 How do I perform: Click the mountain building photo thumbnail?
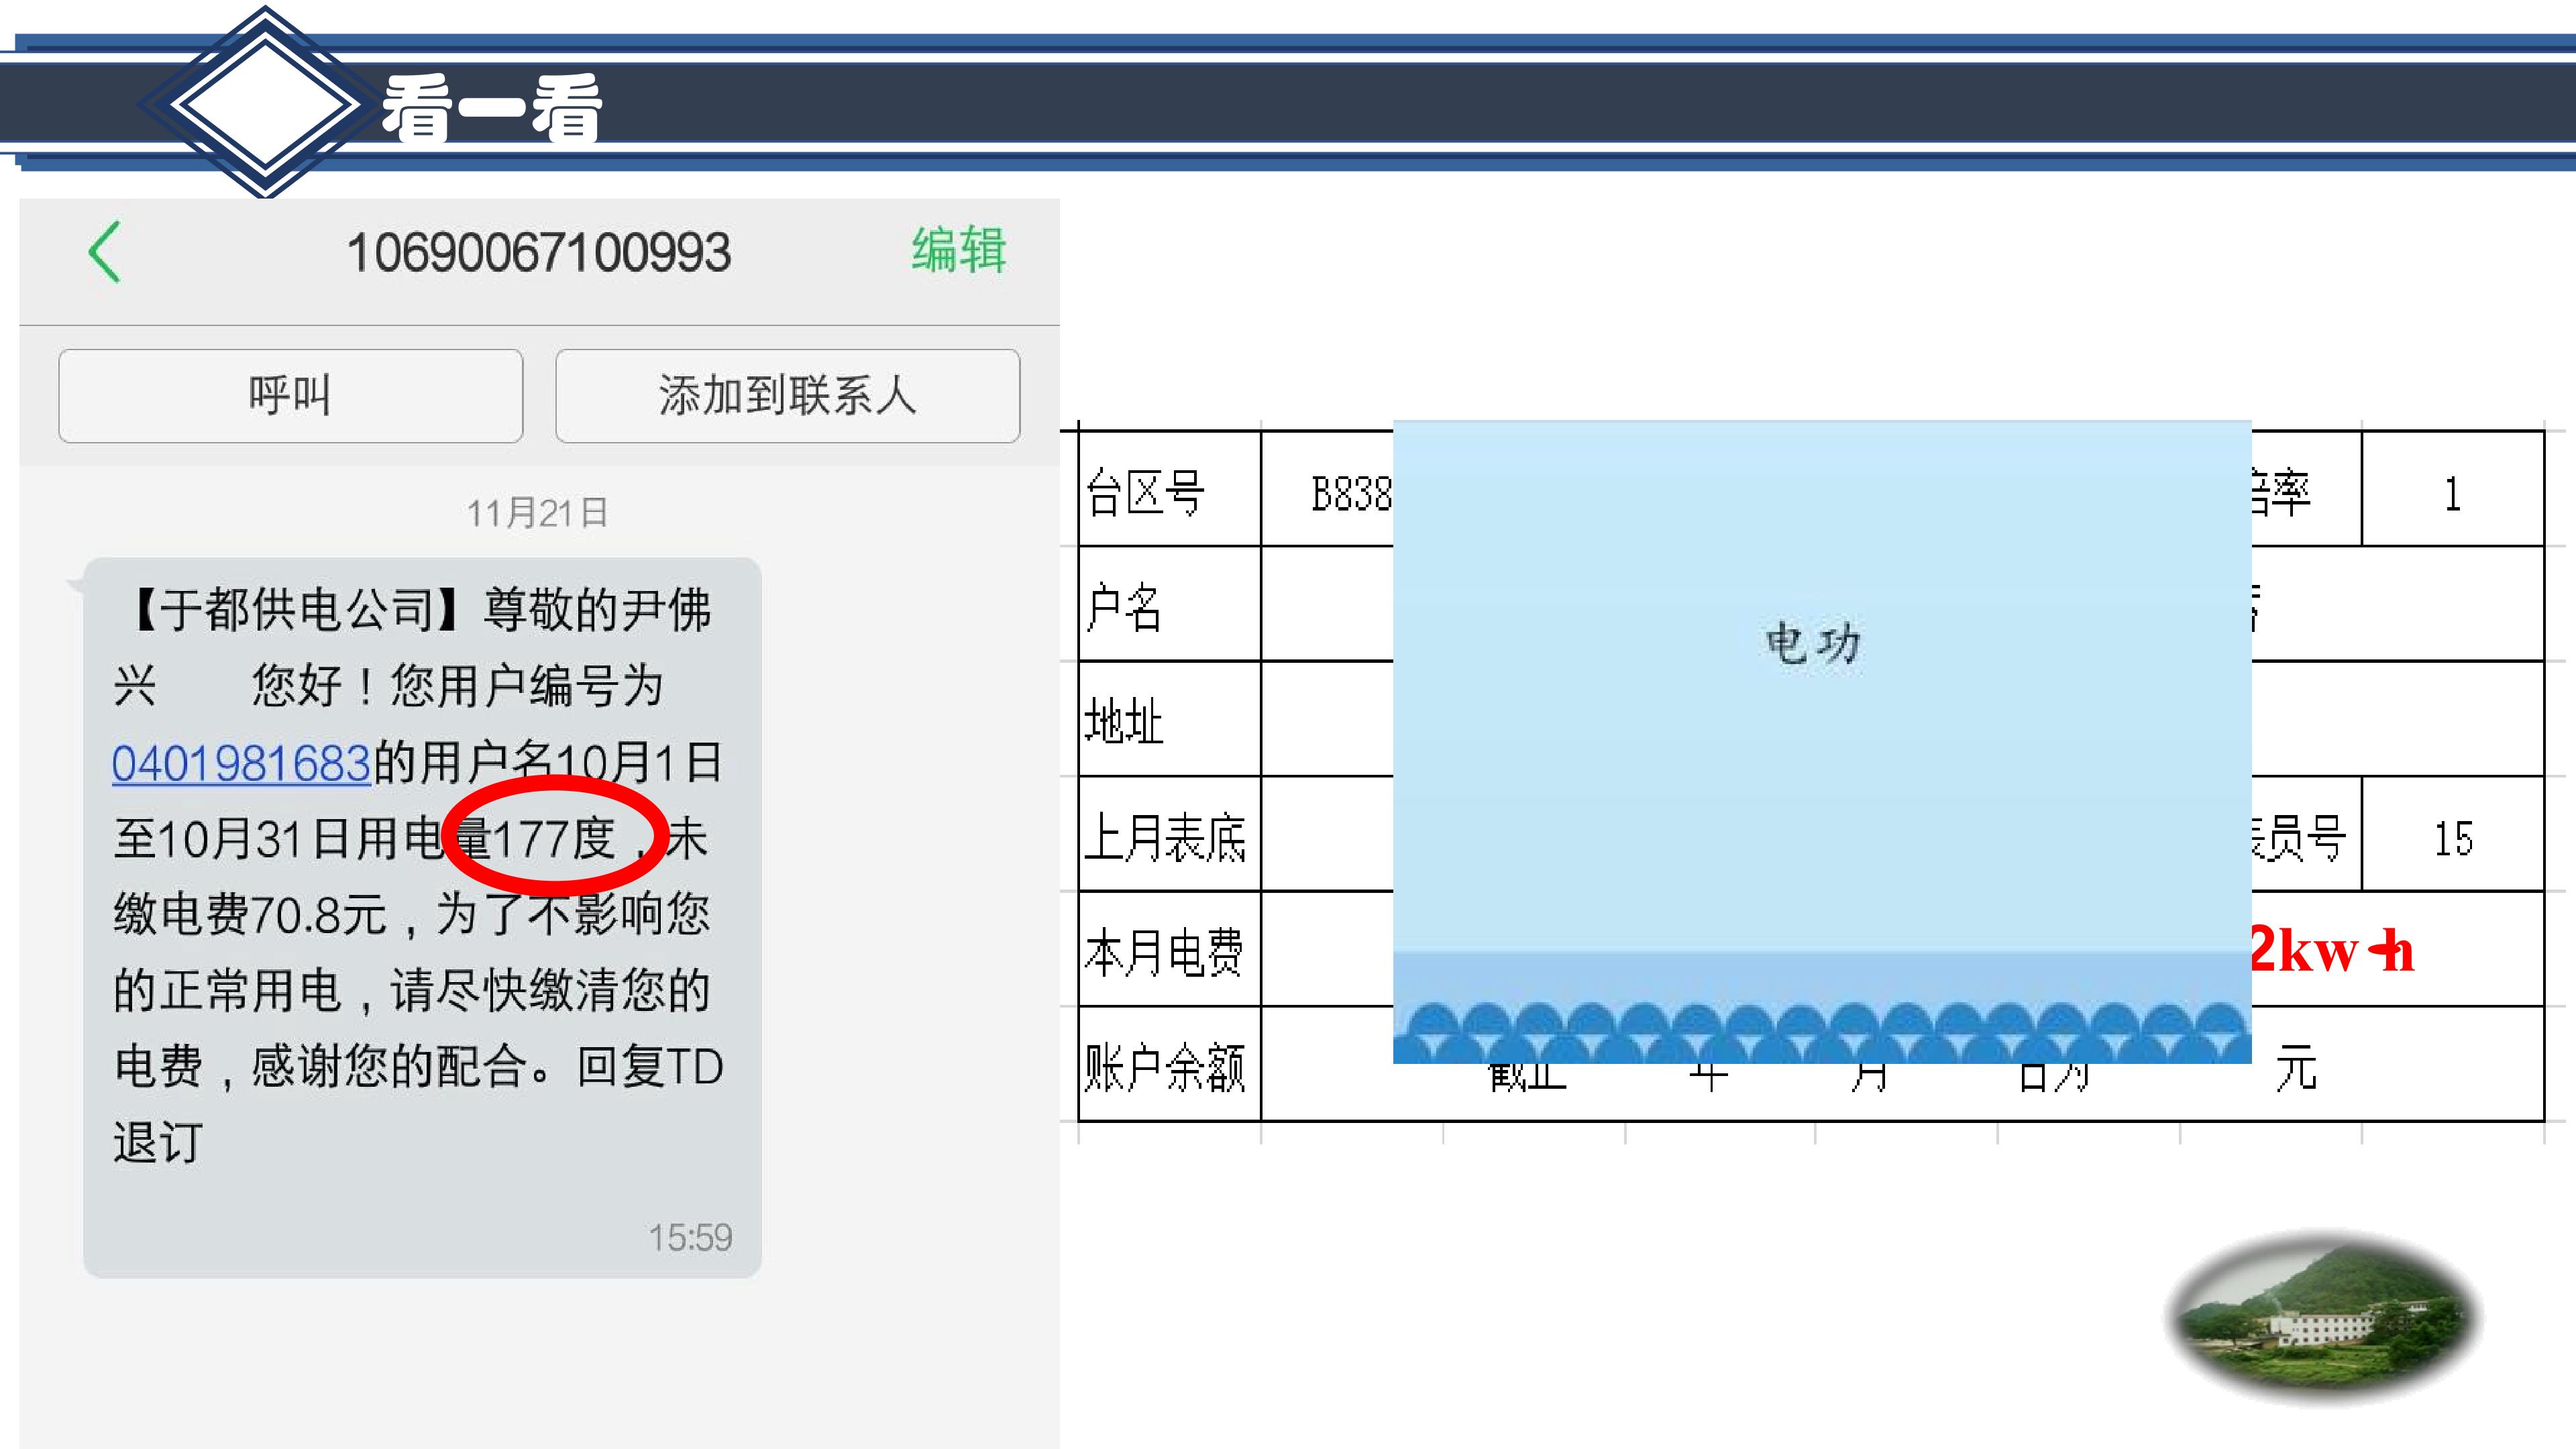[x=2323, y=1316]
